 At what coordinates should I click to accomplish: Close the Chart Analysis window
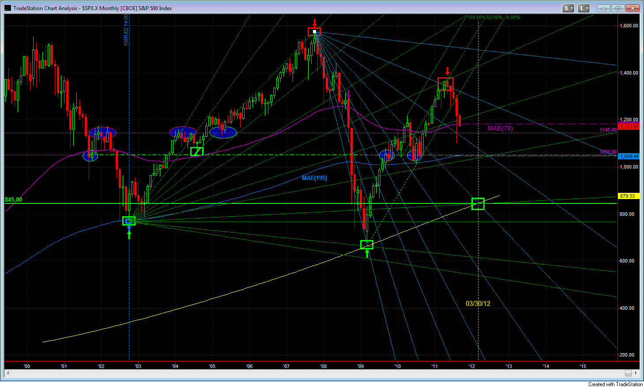coord(633,8)
